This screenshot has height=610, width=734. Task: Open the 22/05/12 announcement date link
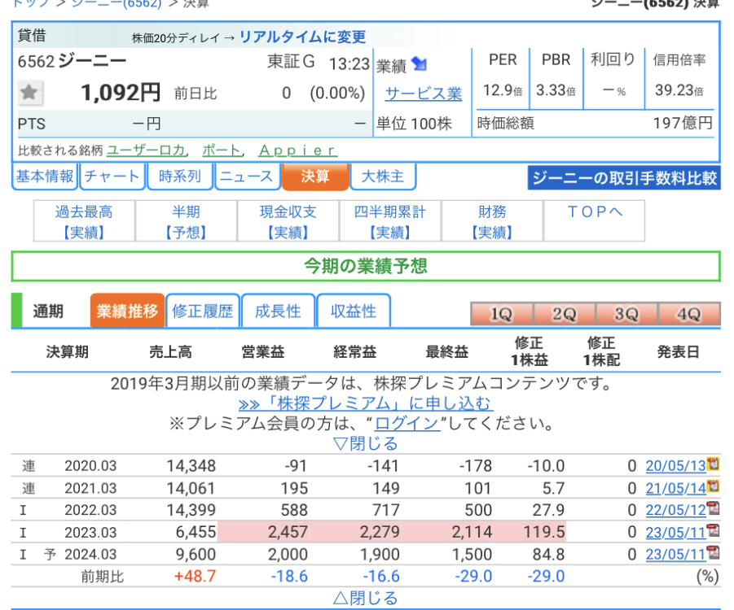pos(675,510)
